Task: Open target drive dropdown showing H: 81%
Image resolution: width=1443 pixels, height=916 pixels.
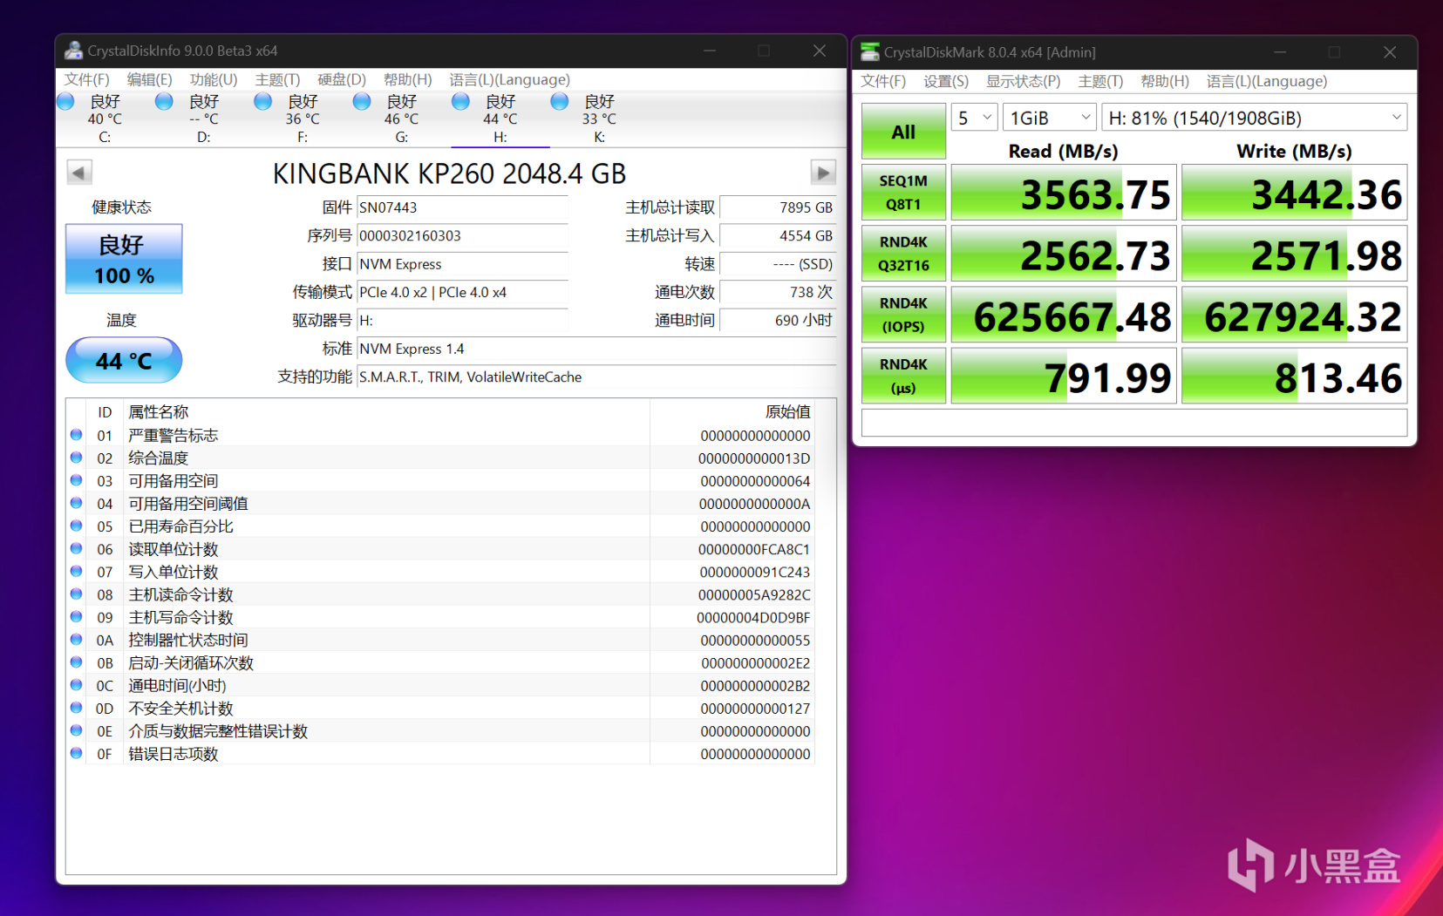Action: tap(1255, 118)
